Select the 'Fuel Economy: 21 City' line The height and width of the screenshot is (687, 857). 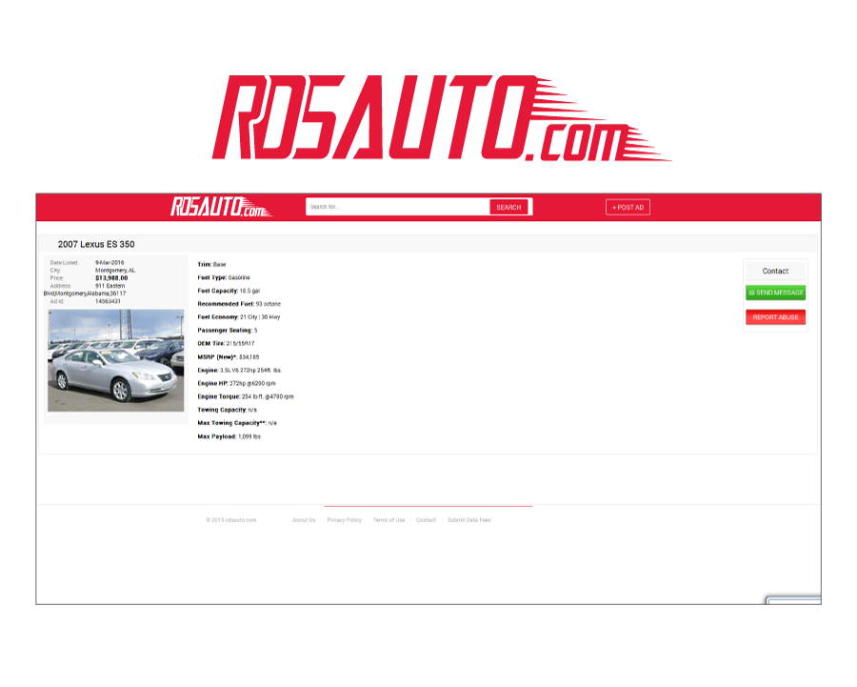click(239, 317)
